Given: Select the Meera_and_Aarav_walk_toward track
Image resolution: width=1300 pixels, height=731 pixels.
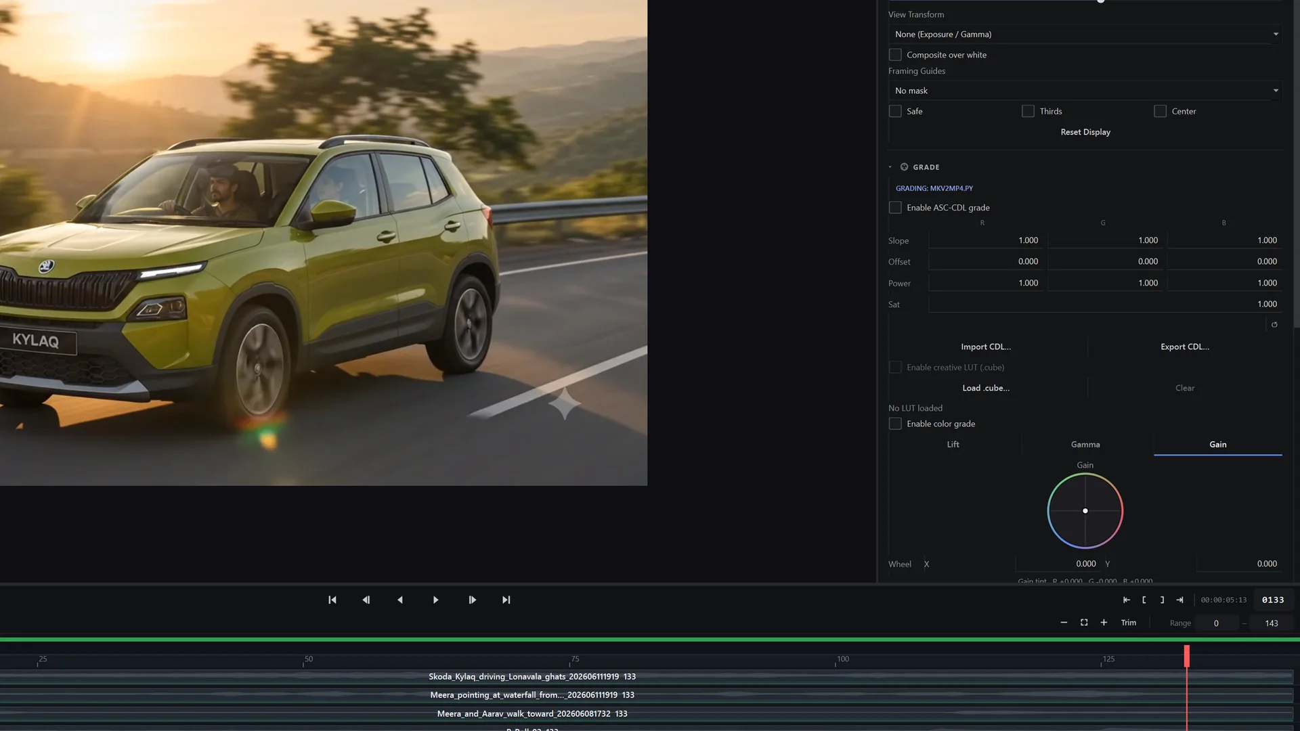Looking at the screenshot, I should tap(647, 714).
